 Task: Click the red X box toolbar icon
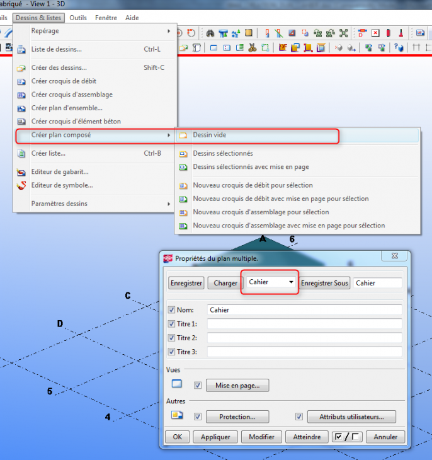click(375, 33)
